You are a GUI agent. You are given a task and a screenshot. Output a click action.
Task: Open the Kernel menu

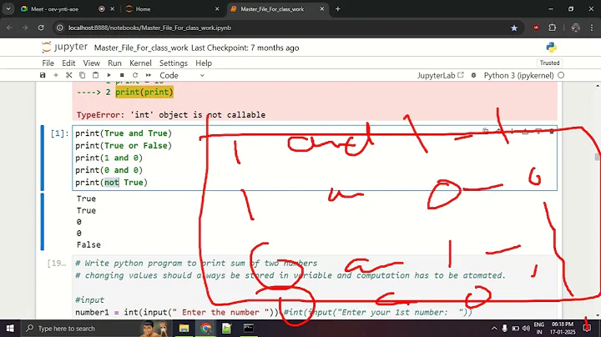(x=140, y=63)
